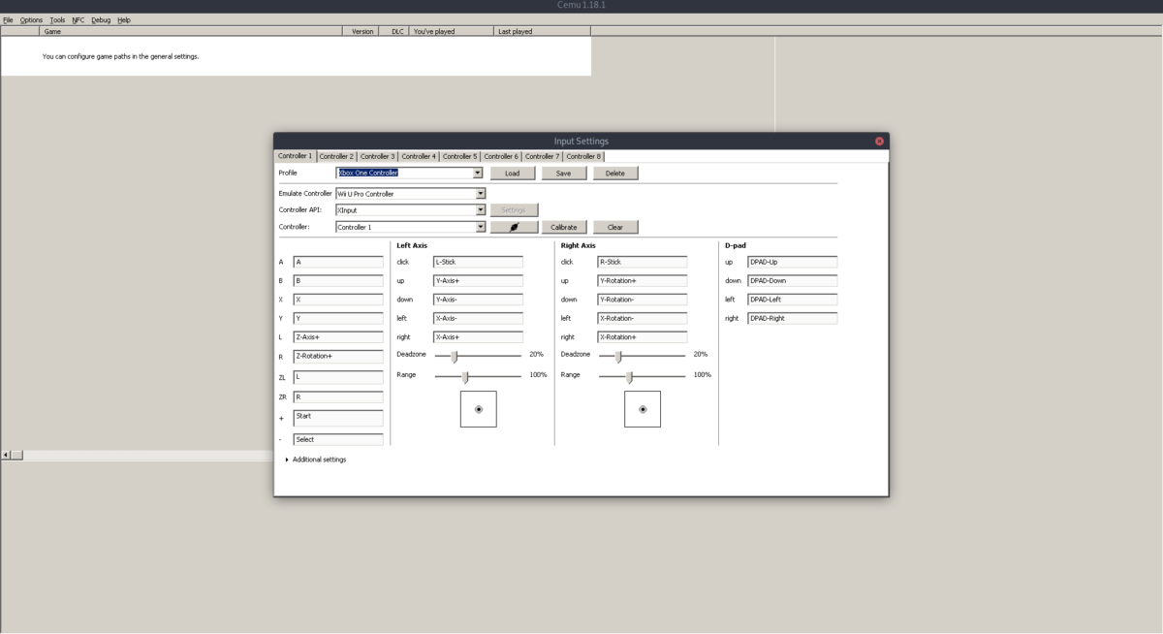Click the A button mapping field
The image size is (1163, 634).
[338, 262]
